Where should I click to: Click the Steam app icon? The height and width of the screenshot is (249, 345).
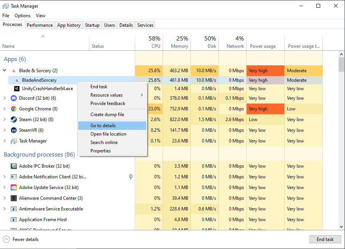click(14, 120)
